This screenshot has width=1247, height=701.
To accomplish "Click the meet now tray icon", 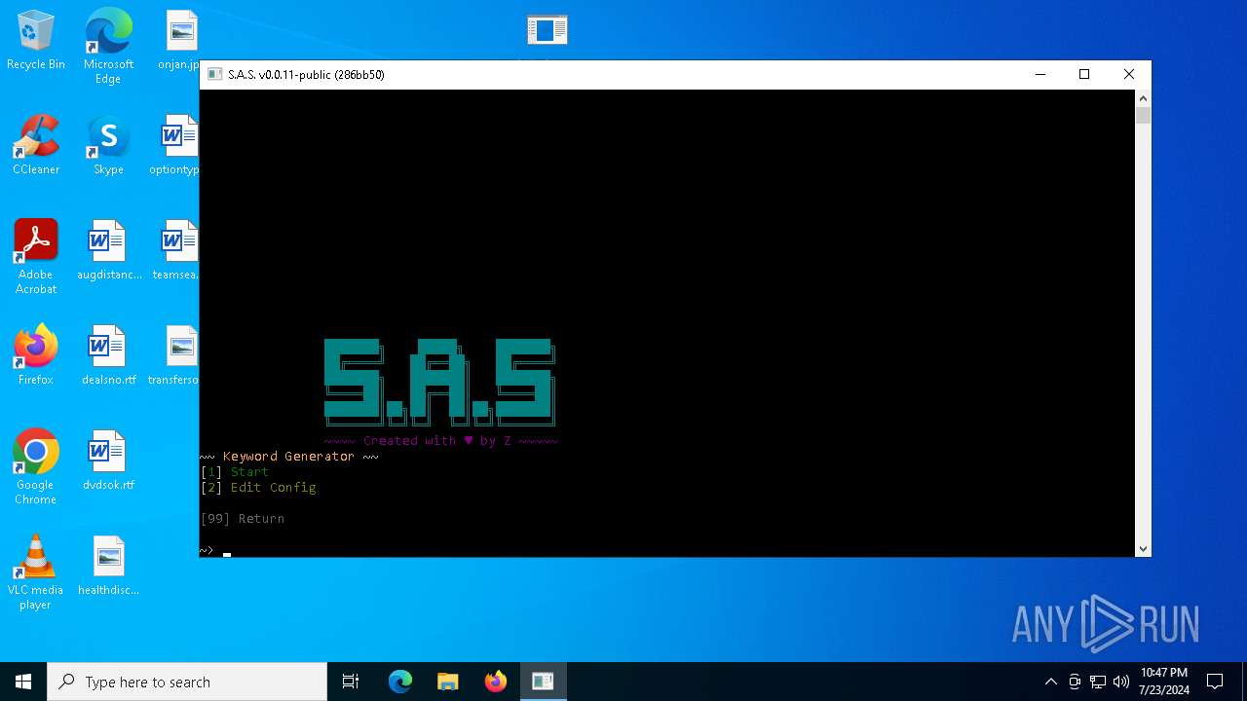I will pyautogui.click(x=1075, y=682).
